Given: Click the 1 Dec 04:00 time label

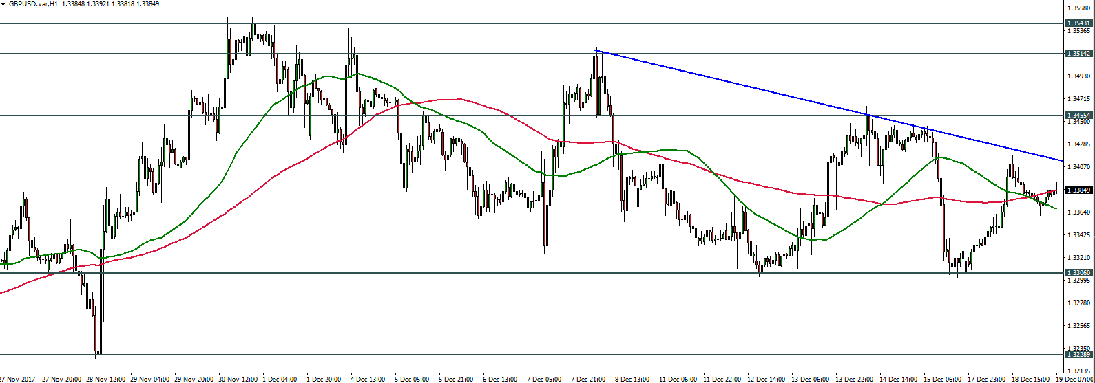Looking at the screenshot, I should [280, 378].
